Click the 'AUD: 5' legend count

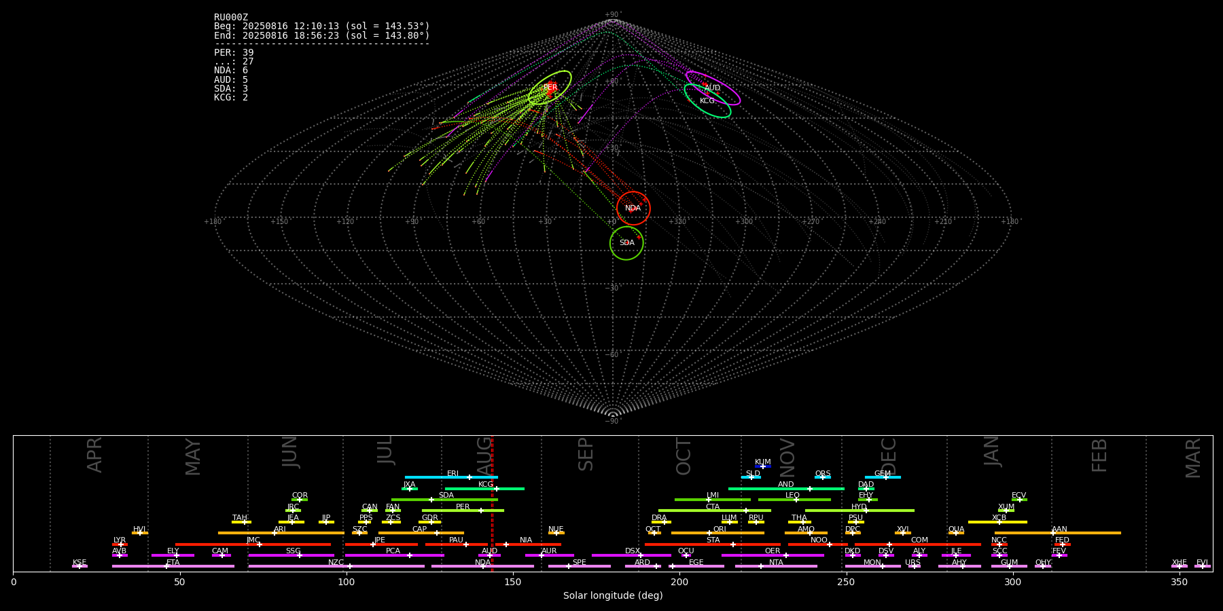pos(231,79)
